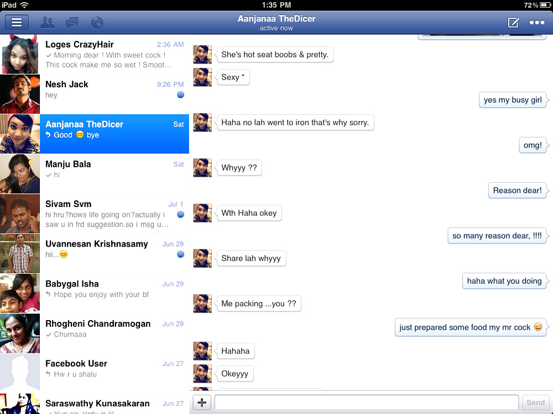
Task: Tap the unread dot on Sivam Svm
Action: coord(180,214)
